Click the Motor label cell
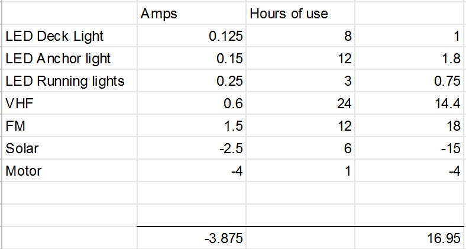 pyautogui.click(x=70, y=170)
